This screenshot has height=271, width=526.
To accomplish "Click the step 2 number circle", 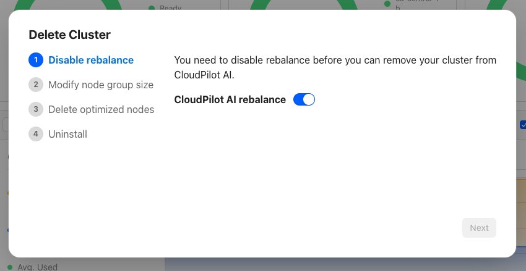I will click(x=36, y=85).
